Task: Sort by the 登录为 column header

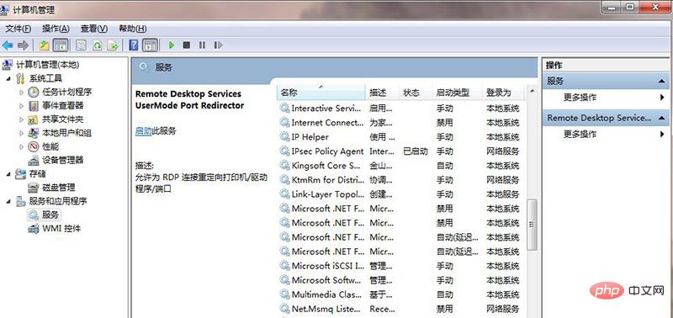Action: [x=503, y=93]
